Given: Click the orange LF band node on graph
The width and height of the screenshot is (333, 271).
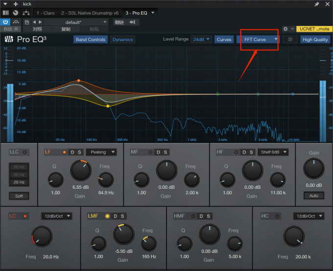Looking at the screenshot, I should (x=78, y=81).
